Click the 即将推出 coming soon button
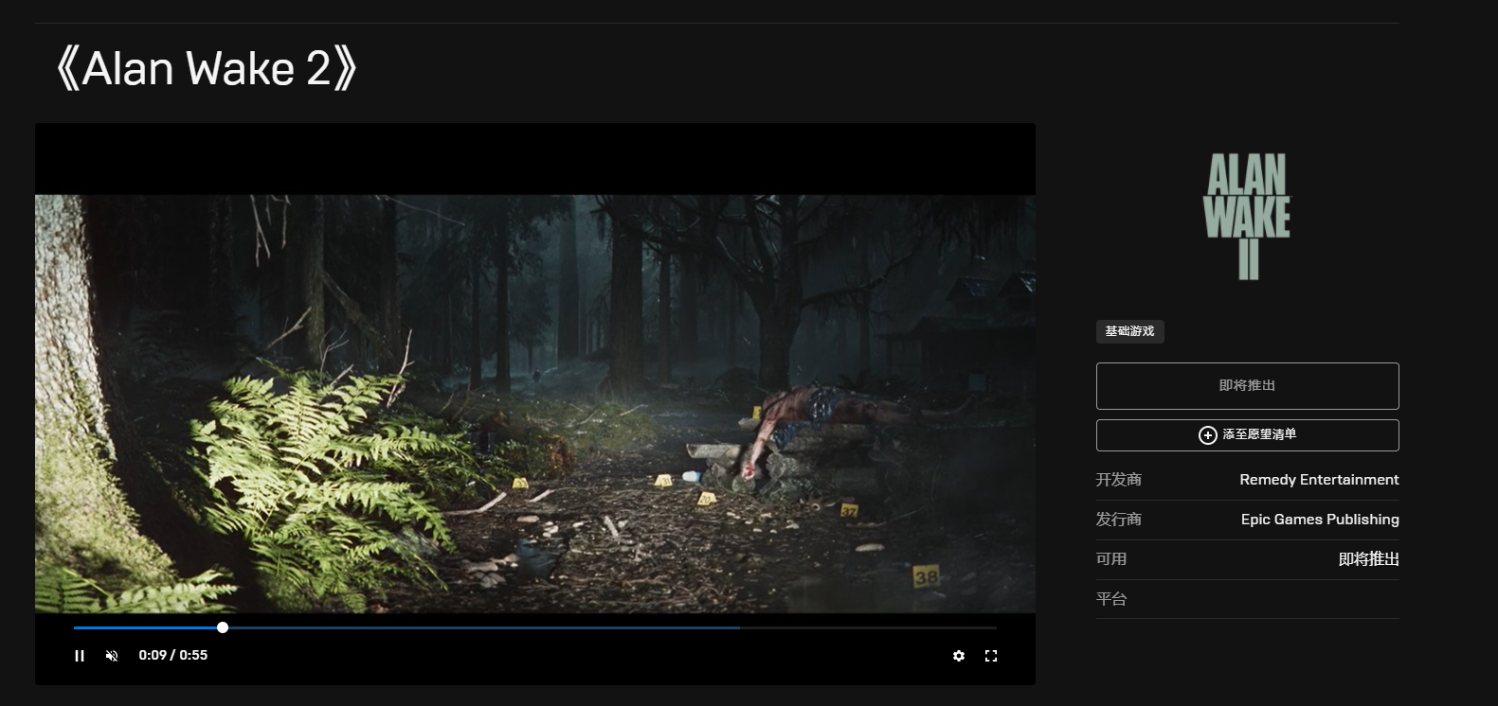The height and width of the screenshot is (706, 1498). [1247, 386]
